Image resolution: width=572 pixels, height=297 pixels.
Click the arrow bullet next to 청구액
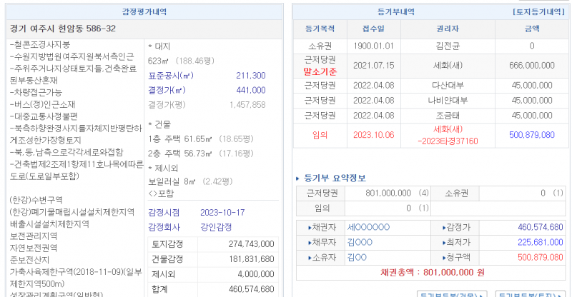coord(445,256)
